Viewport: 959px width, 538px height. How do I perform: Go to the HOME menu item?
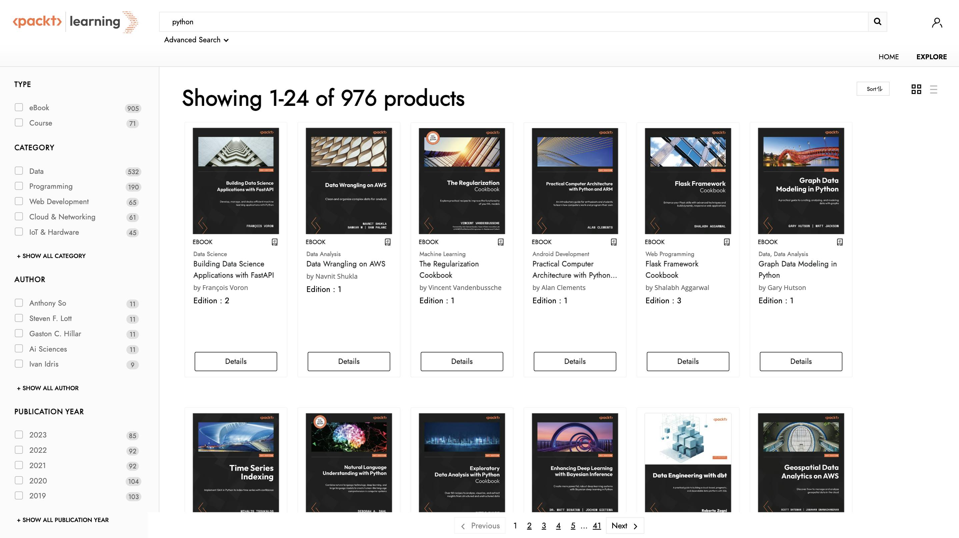pos(888,57)
